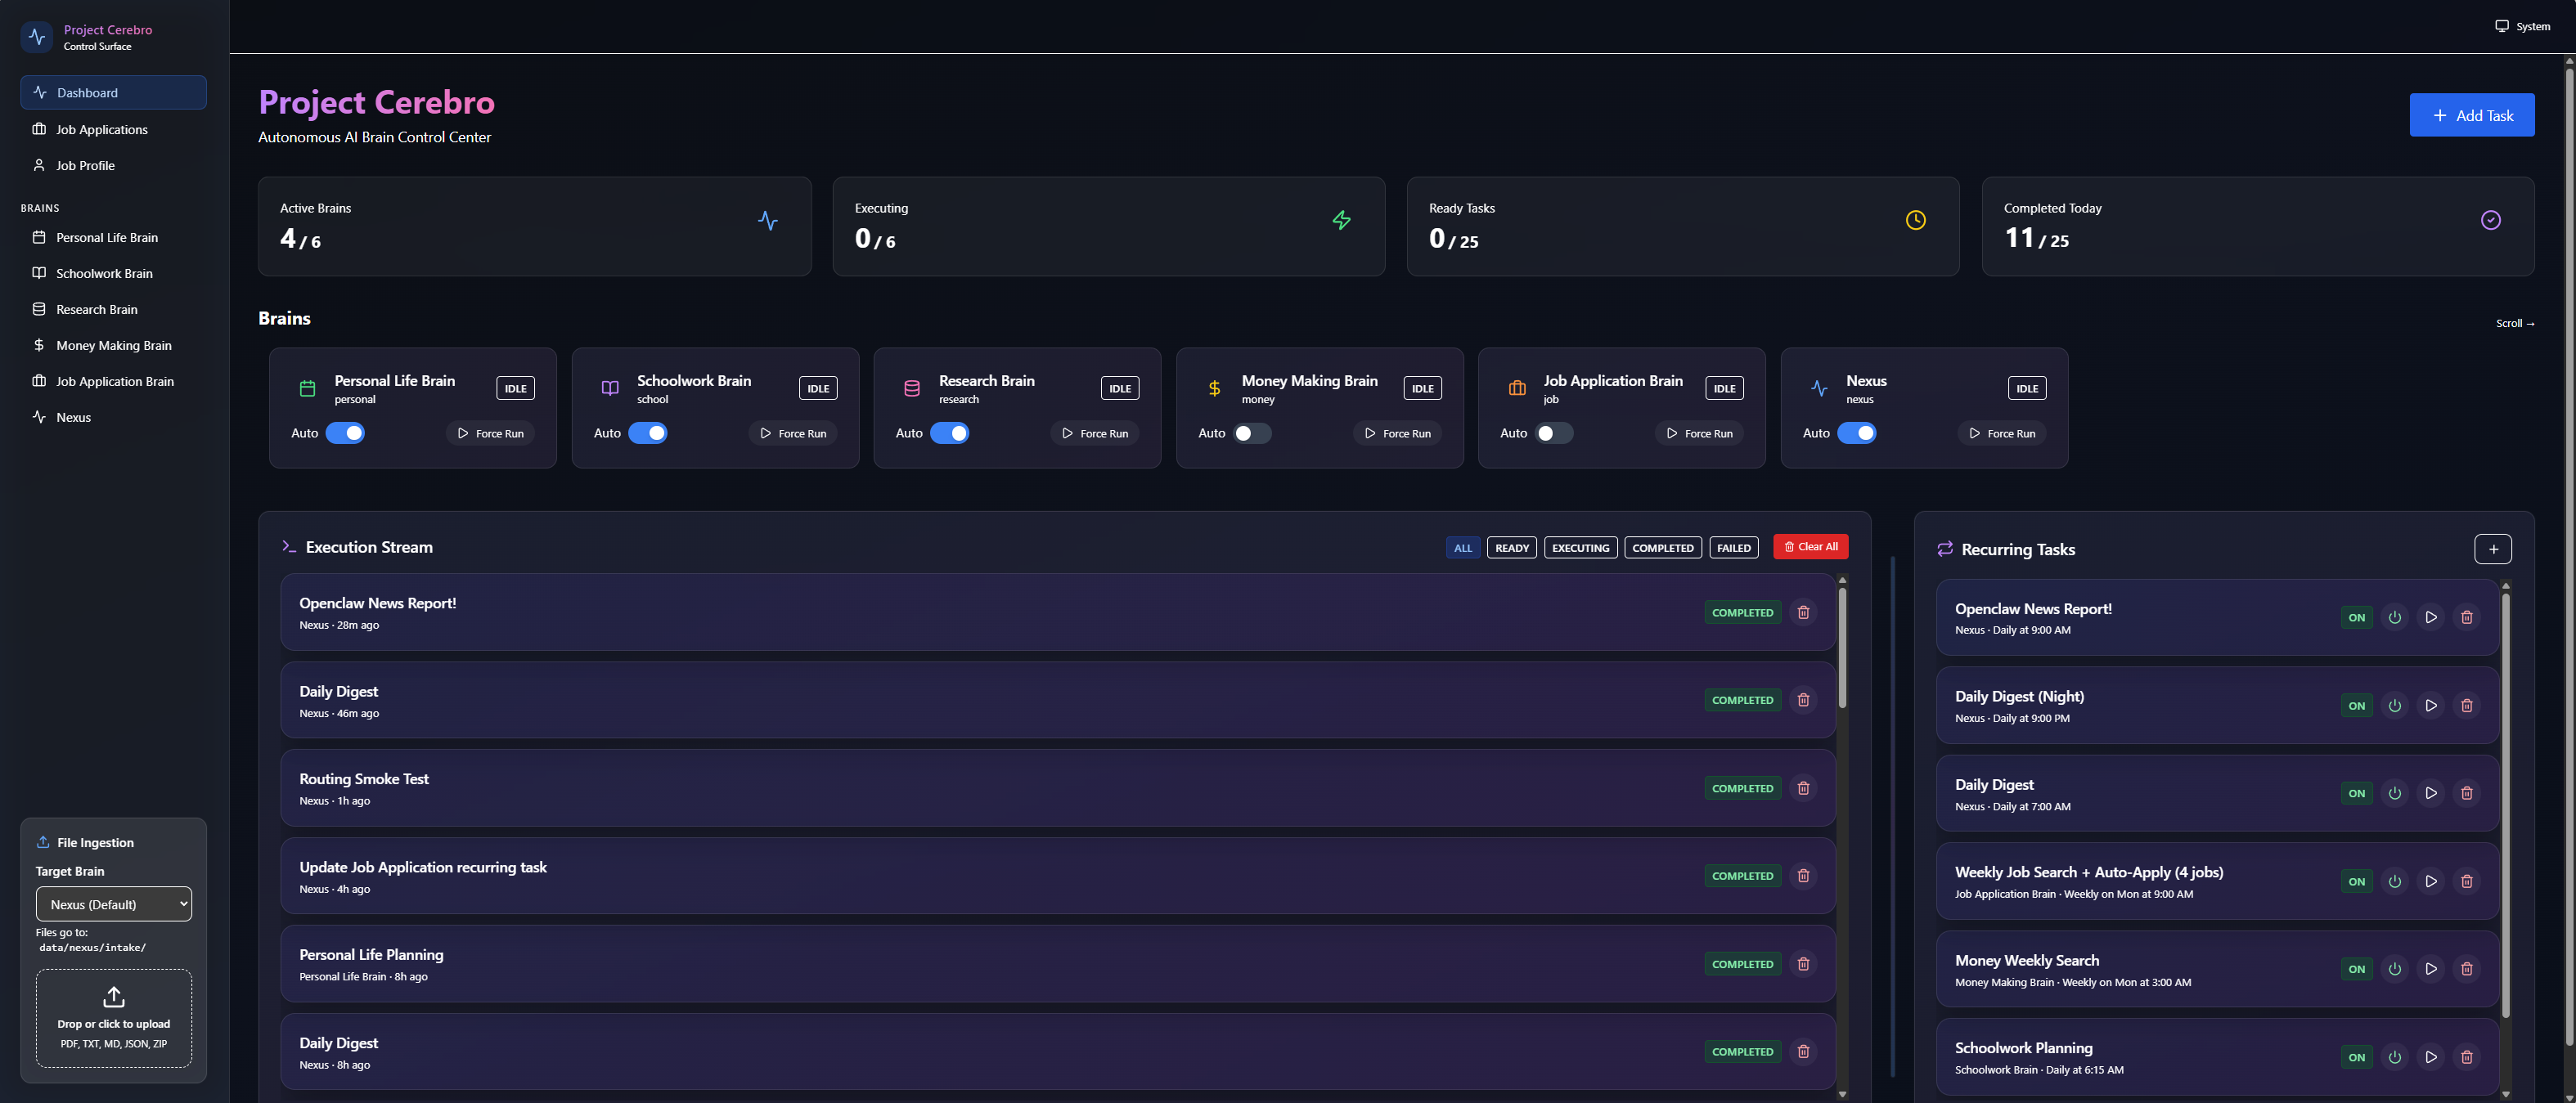Run the Weekly Job Search task now
Image resolution: width=2576 pixels, height=1103 pixels.
pyautogui.click(x=2431, y=881)
